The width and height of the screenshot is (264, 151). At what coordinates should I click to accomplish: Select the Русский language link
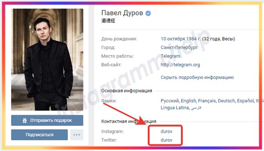pos(170,101)
